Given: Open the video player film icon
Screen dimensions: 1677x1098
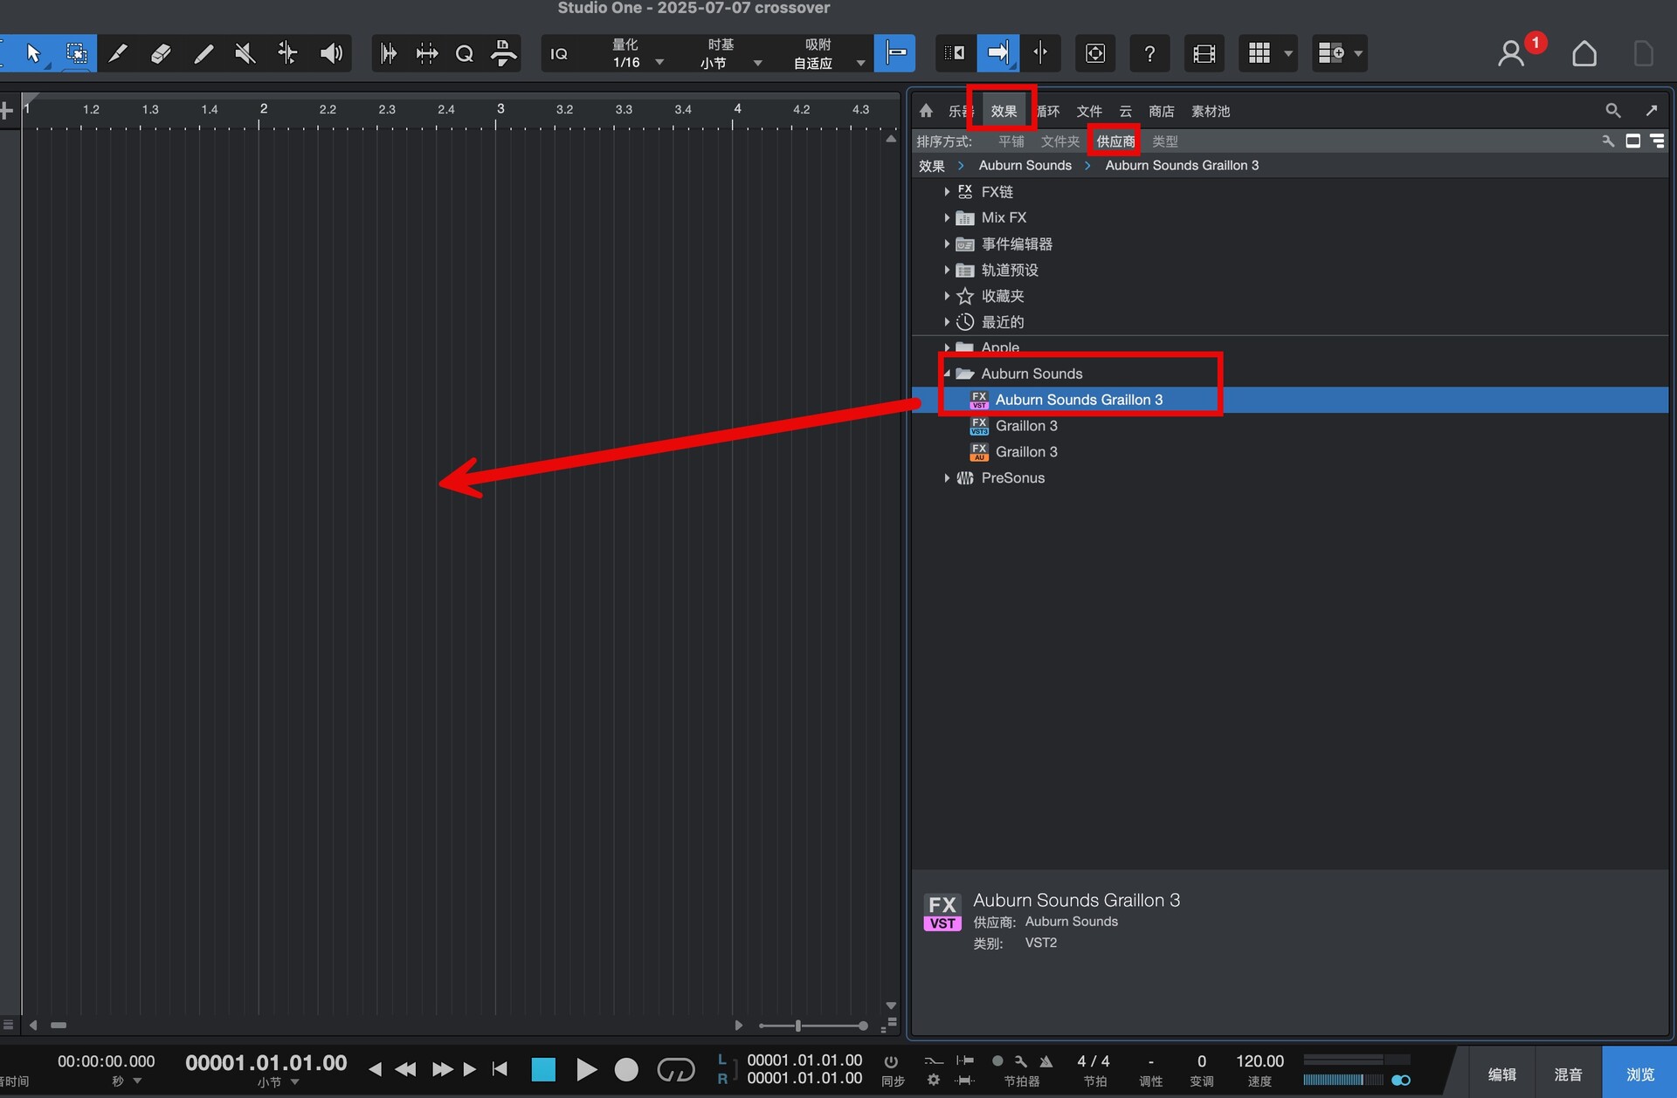Looking at the screenshot, I should click(1204, 53).
